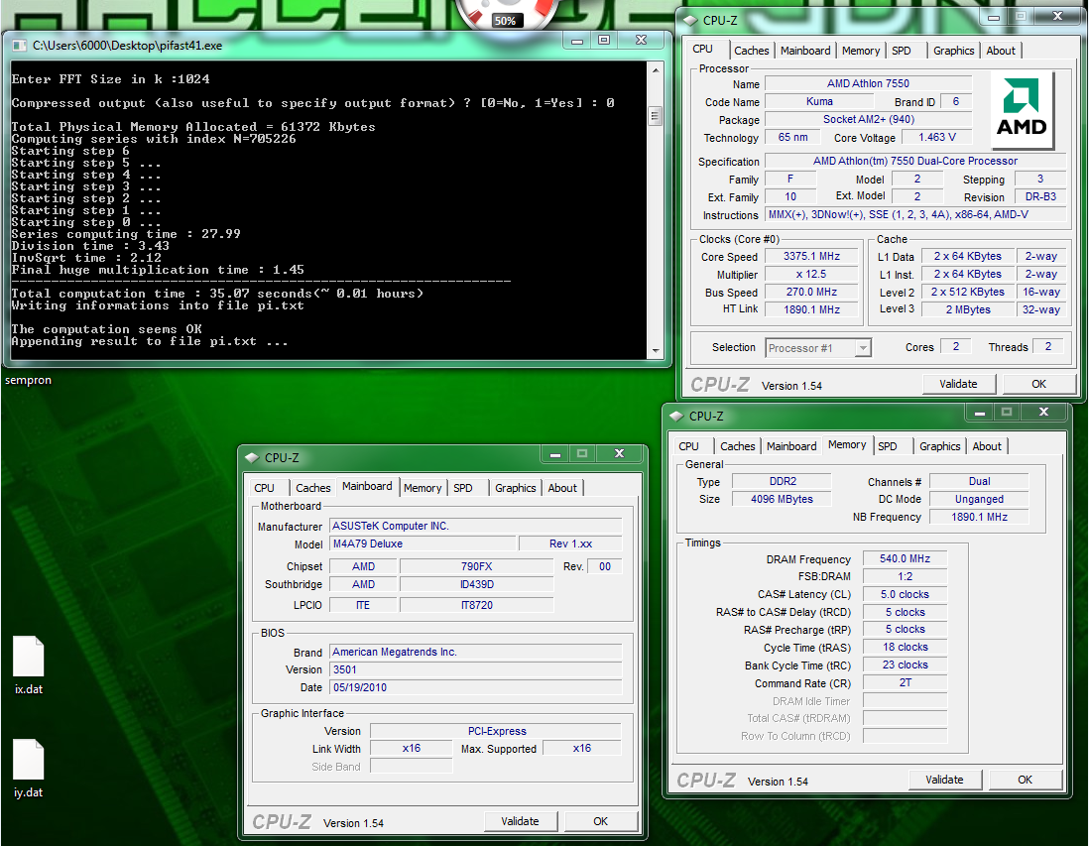The image size is (1089, 846).
Task: Click the console scrollbar thumb
Action: 655,115
